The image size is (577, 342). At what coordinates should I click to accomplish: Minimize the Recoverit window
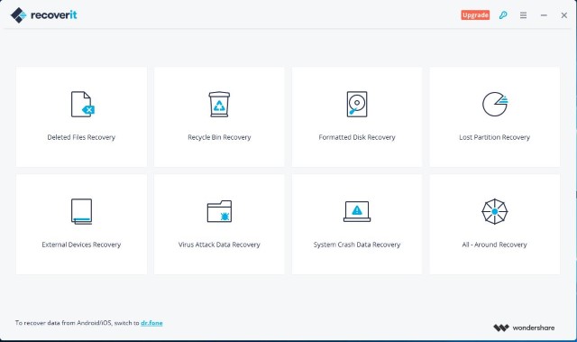click(544, 15)
